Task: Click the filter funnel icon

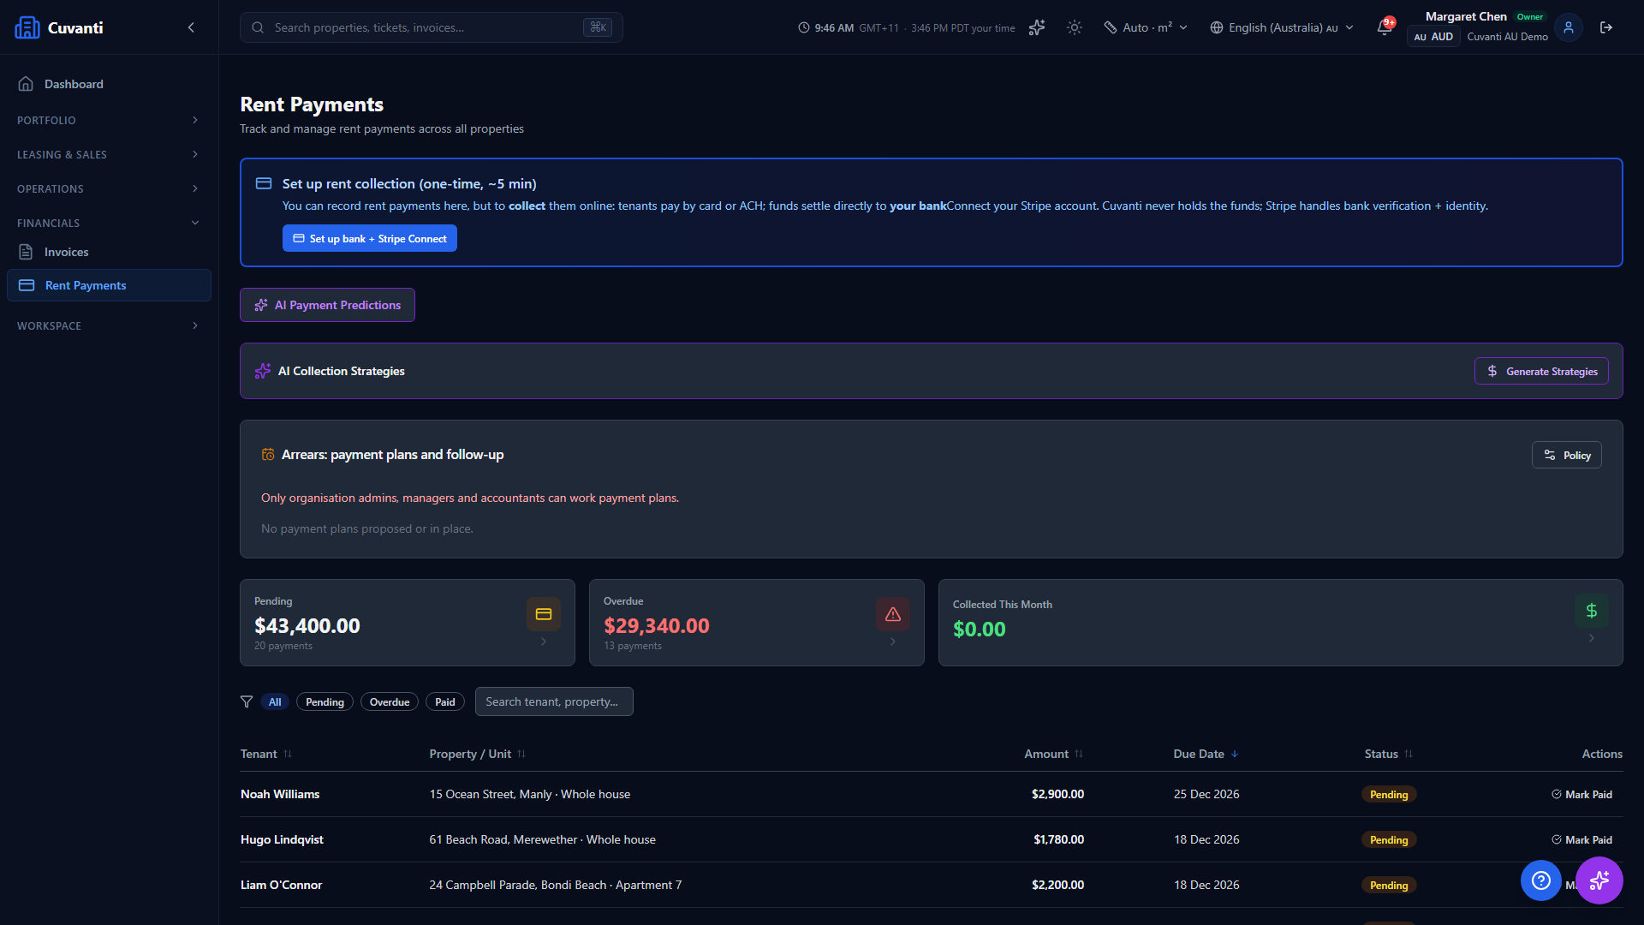Action: [247, 701]
